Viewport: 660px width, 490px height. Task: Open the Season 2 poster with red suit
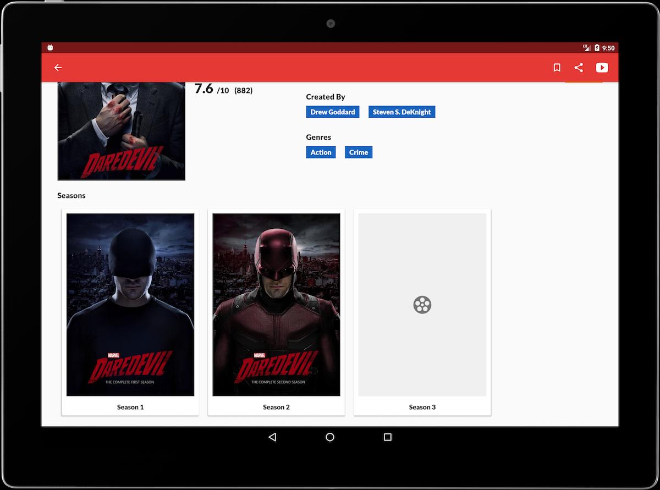point(276,305)
